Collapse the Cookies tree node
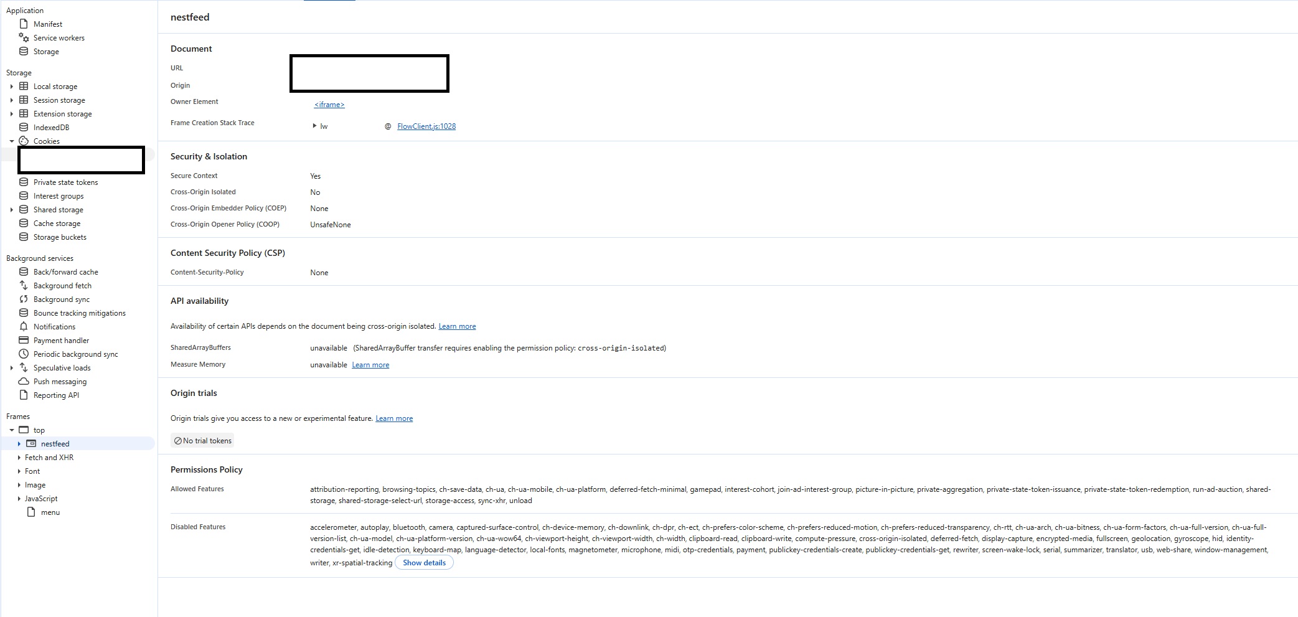The image size is (1298, 617). tap(11, 141)
